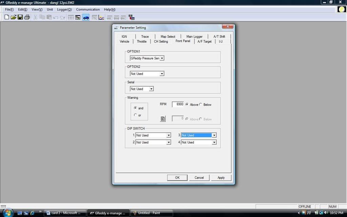Open the Help menu
Image resolution: width=347 pixels, height=217 pixels.
109,9
